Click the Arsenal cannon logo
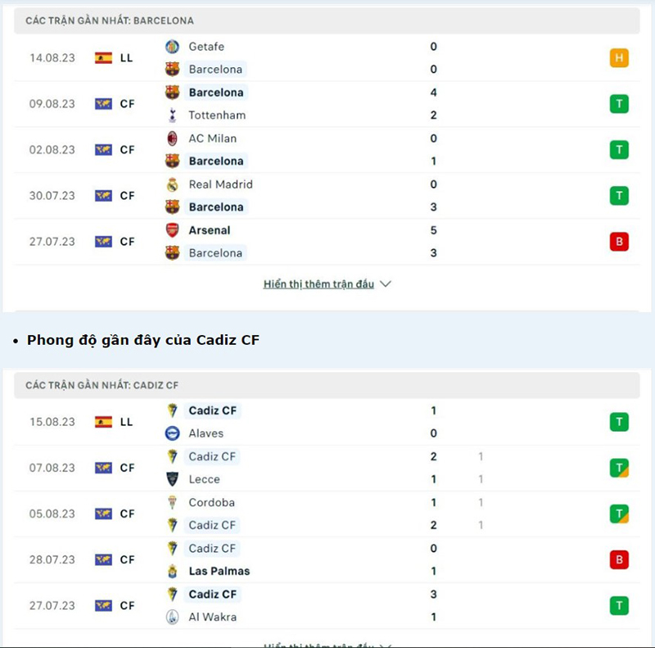The image size is (655, 648). pyautogui.click(x=172, y=230)
